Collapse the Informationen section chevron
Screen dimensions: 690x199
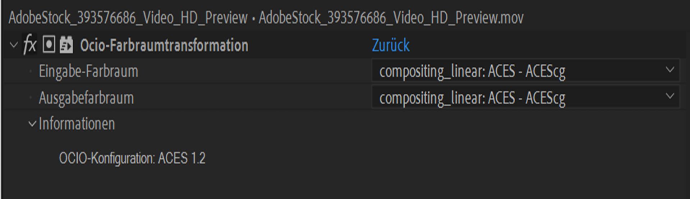tap(32, 124)
